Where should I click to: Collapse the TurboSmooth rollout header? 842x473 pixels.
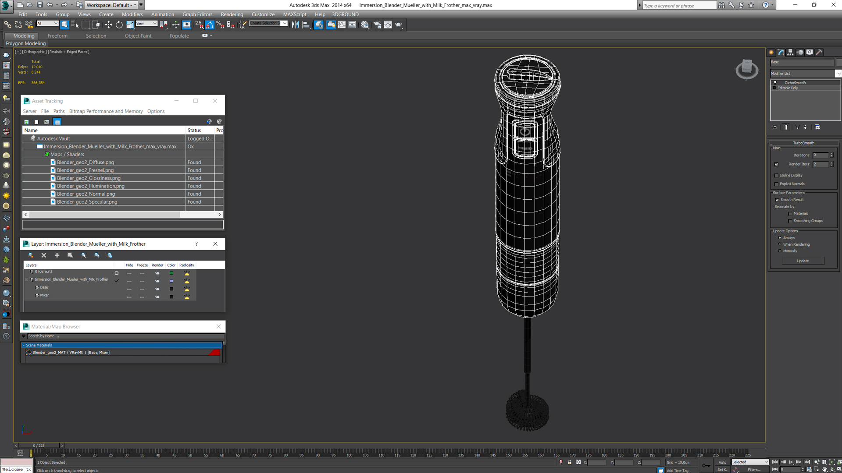[x=803, y=143]
